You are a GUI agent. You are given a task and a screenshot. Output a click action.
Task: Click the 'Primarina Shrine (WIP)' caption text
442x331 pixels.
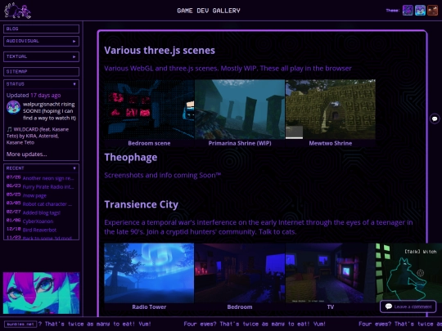click(240, 143)
